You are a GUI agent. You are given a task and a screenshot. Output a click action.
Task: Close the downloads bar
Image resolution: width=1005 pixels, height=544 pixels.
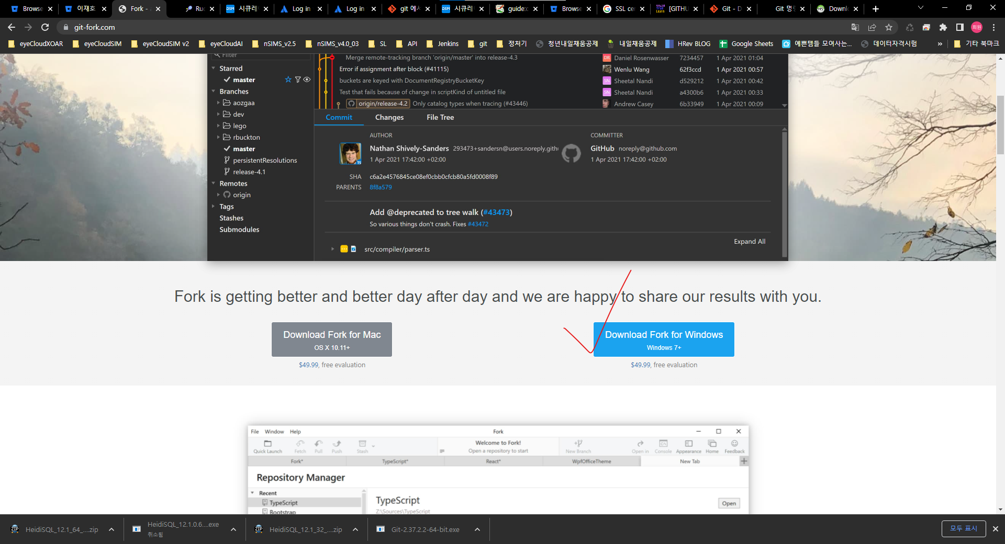(x=996, y=529)
